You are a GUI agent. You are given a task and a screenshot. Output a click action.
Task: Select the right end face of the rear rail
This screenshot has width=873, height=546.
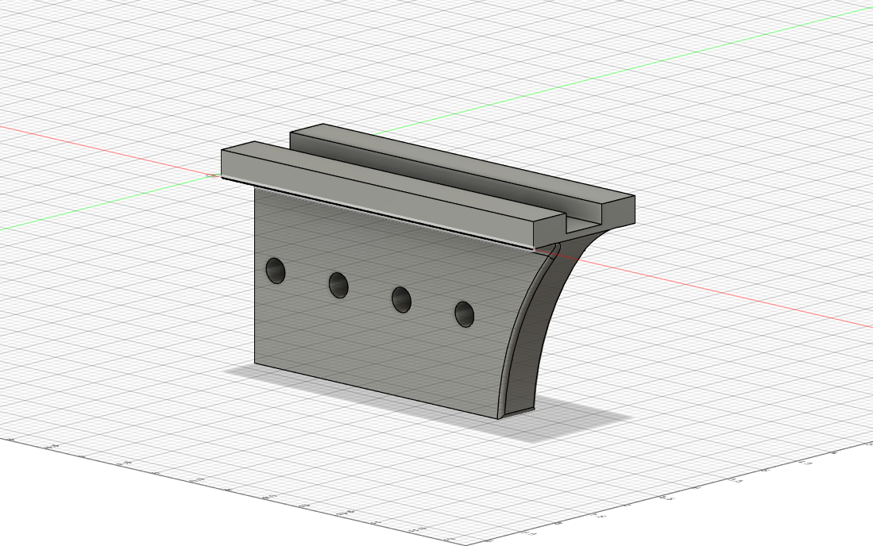[x=619, y=211]
